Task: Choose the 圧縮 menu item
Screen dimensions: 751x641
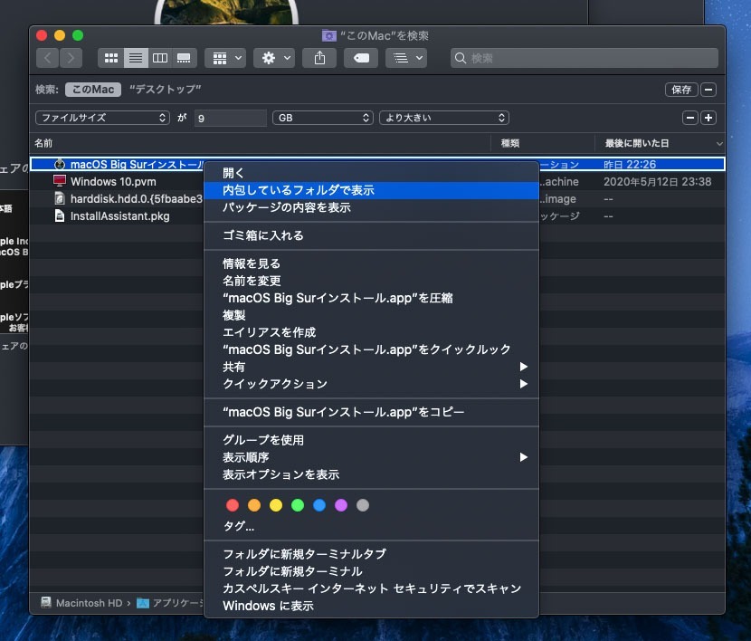Action: (371, 298)
